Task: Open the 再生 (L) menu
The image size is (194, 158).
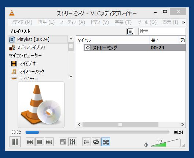Action: (x=46, y=22)
